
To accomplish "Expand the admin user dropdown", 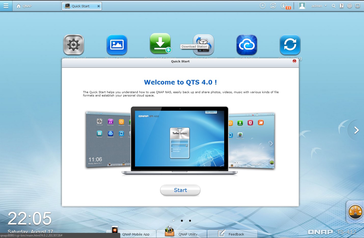I will pos(319,6).
